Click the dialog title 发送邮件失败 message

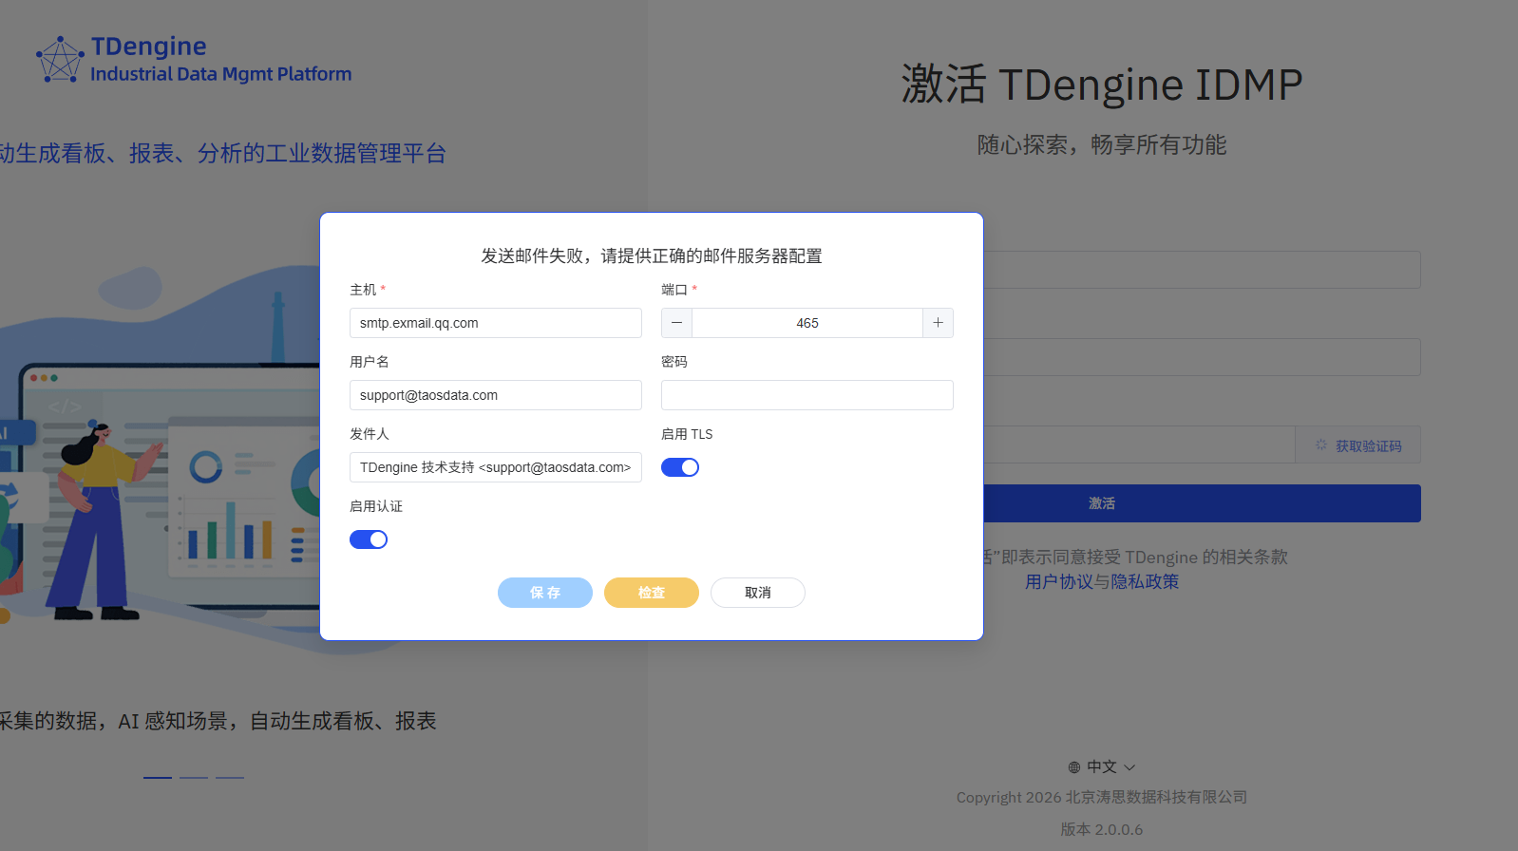[652, 256]
